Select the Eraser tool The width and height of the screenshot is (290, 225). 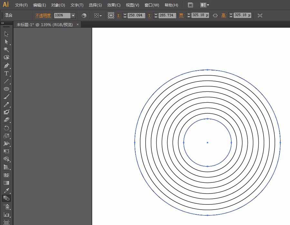tap(6, 120)
